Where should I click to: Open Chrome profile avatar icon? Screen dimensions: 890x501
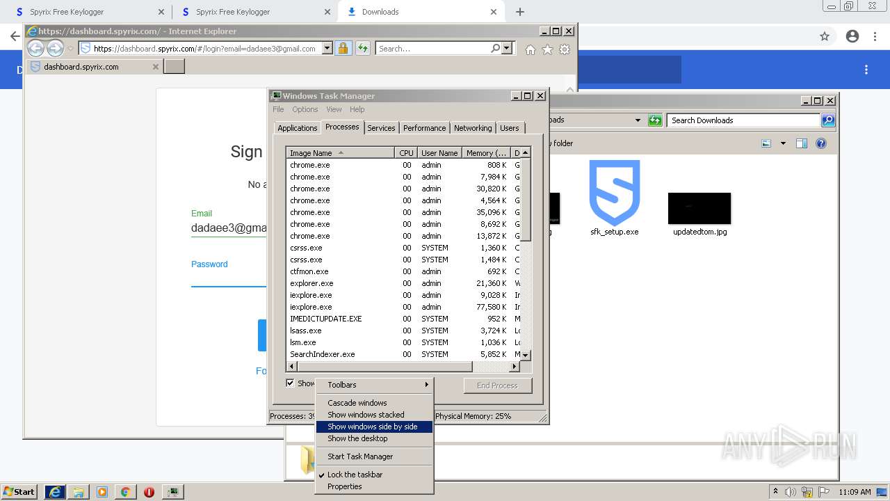[x=852, y=36]
